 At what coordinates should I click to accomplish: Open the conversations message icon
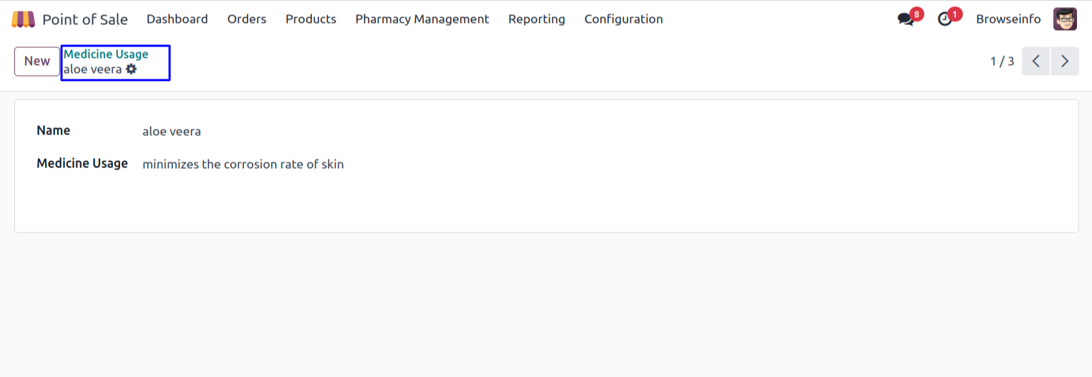coord(906,19)
